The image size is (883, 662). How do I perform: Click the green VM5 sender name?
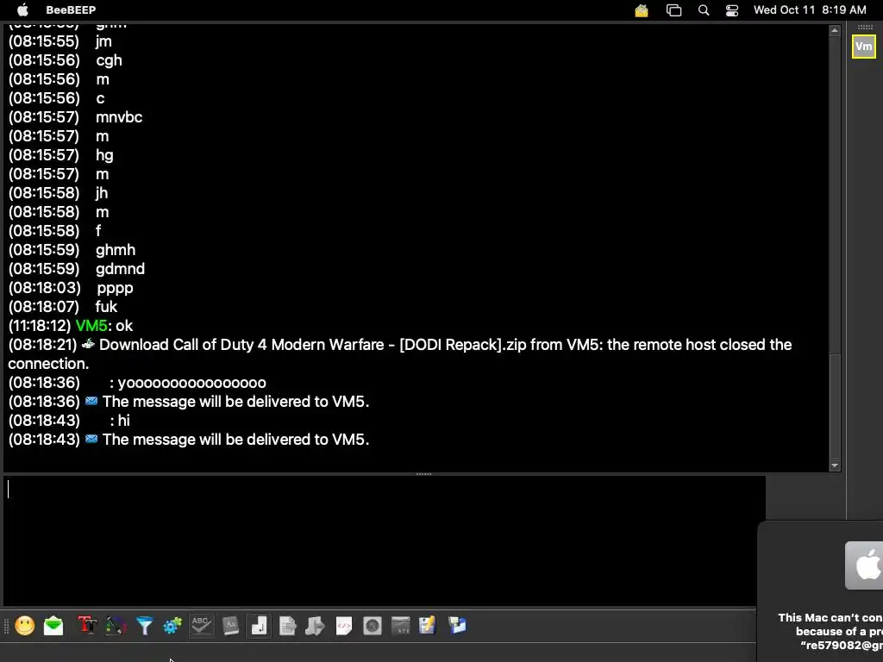91,325
